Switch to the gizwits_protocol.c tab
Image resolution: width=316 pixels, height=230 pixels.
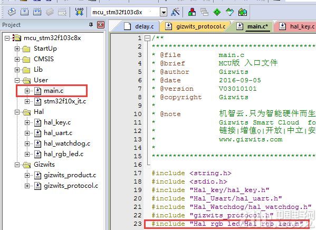click(196, 26)
